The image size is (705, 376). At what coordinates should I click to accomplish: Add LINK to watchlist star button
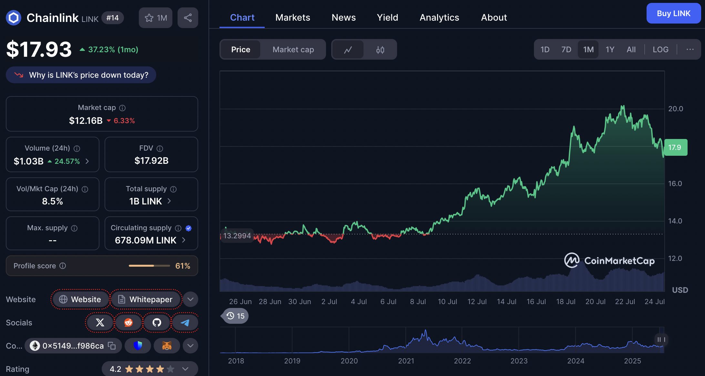point(156,18)
